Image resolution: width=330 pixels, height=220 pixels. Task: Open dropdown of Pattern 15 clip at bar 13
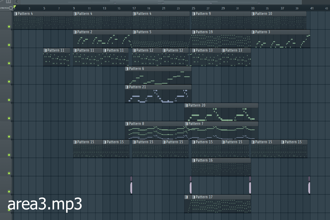pos(105,142)
